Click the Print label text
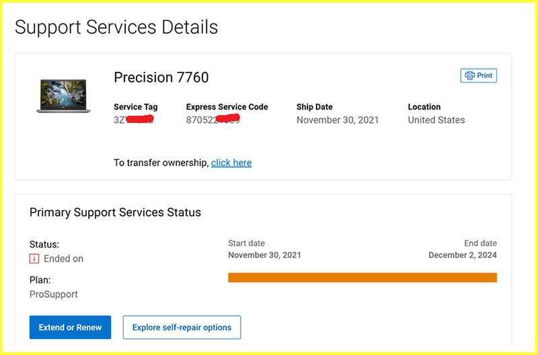 click(484, 75)
